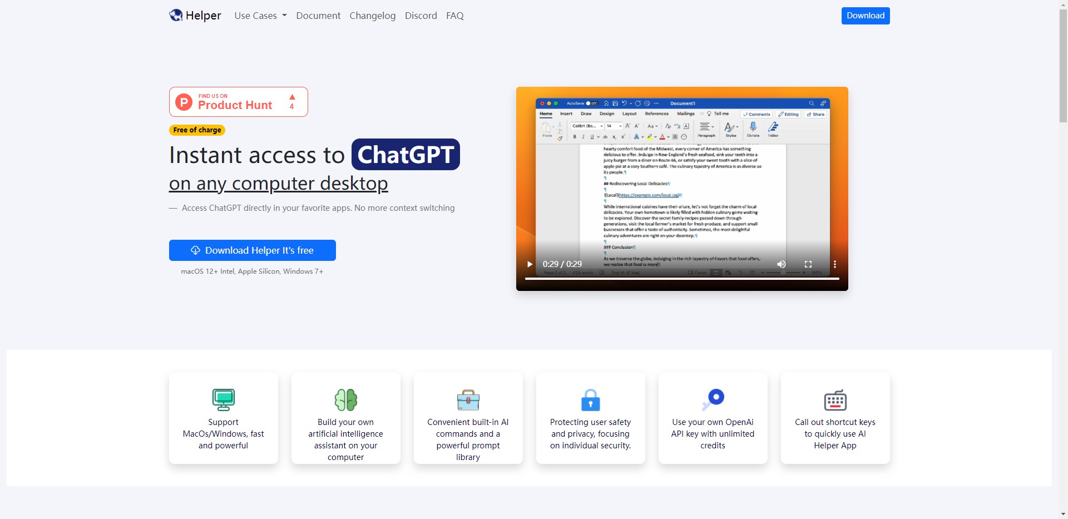
Task: Click the Access ChatGPT directly tagline
Action: [318, 208]
